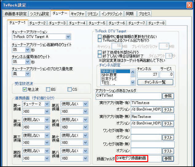The height and width of the screenshot is (167, 195).
Task: Go to the プロセス tab
Action: [144, 14]
